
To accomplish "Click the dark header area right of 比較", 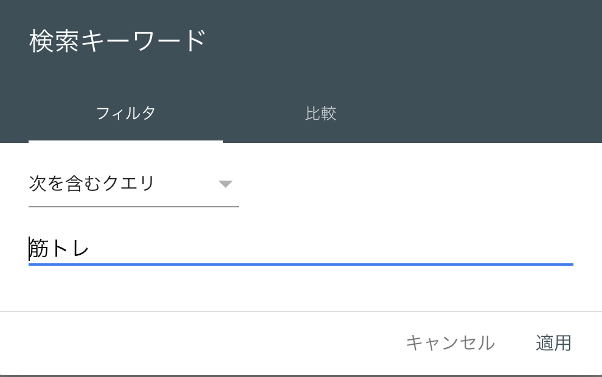I will [x=468, y=114].
